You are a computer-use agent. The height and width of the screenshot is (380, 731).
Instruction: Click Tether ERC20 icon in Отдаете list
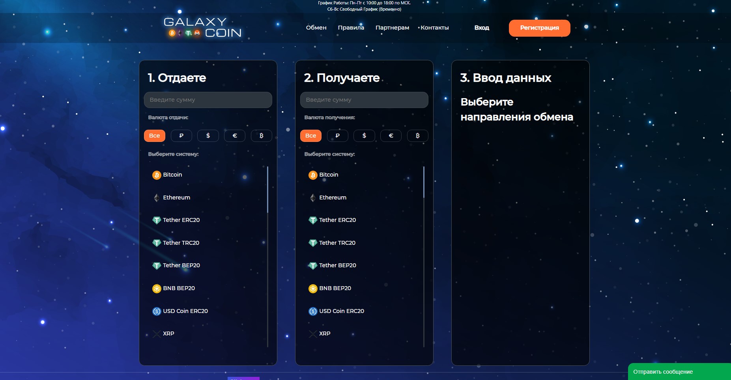(x=157, y=220)
